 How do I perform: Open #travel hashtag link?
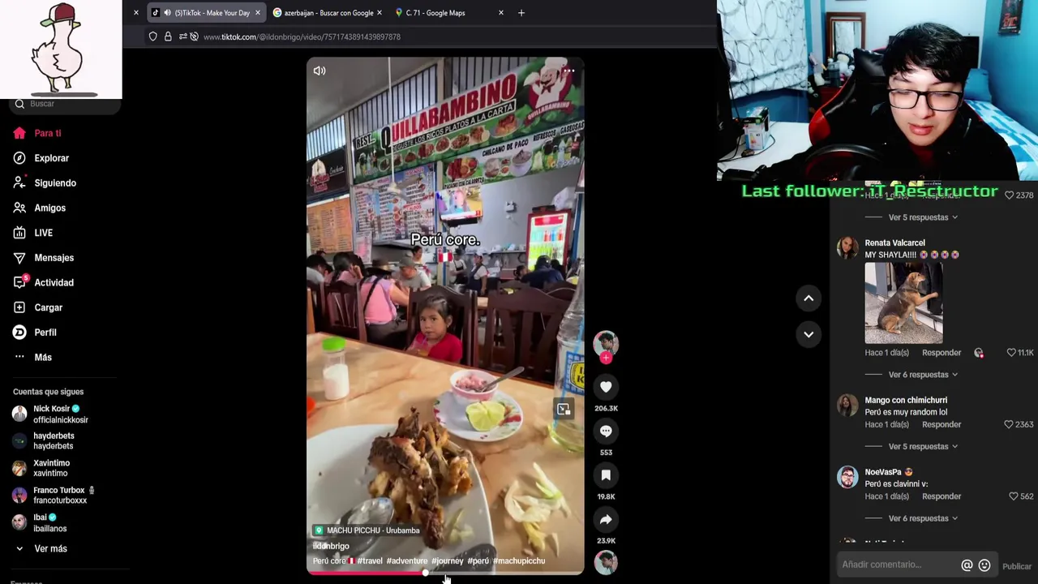point(370,561)
